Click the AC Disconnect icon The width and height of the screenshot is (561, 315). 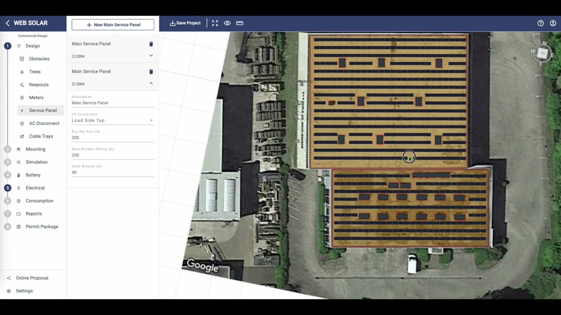[x=22, y=123]
